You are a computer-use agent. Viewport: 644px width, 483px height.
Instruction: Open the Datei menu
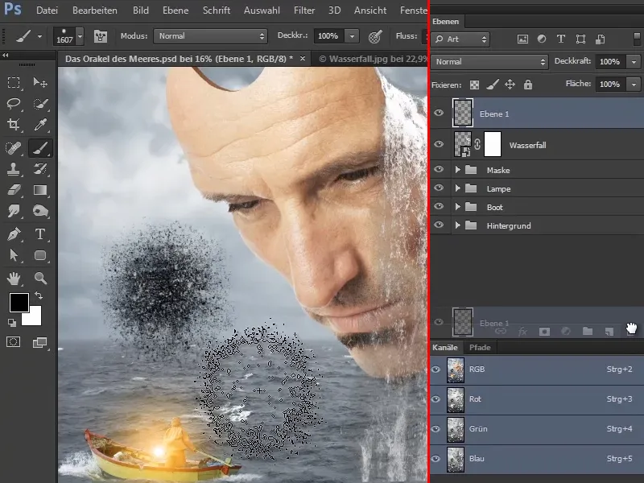pos(47,10)
